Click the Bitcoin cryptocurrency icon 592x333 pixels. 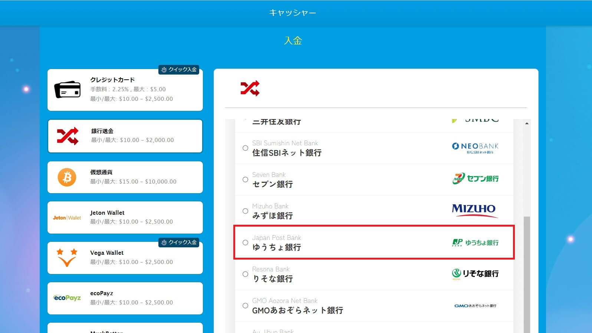coord(67,177)
